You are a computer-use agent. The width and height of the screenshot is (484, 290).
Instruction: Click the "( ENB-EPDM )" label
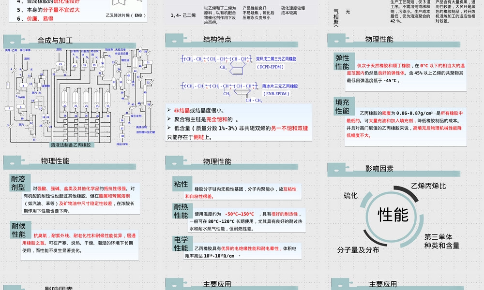click(x=276, y=94)
